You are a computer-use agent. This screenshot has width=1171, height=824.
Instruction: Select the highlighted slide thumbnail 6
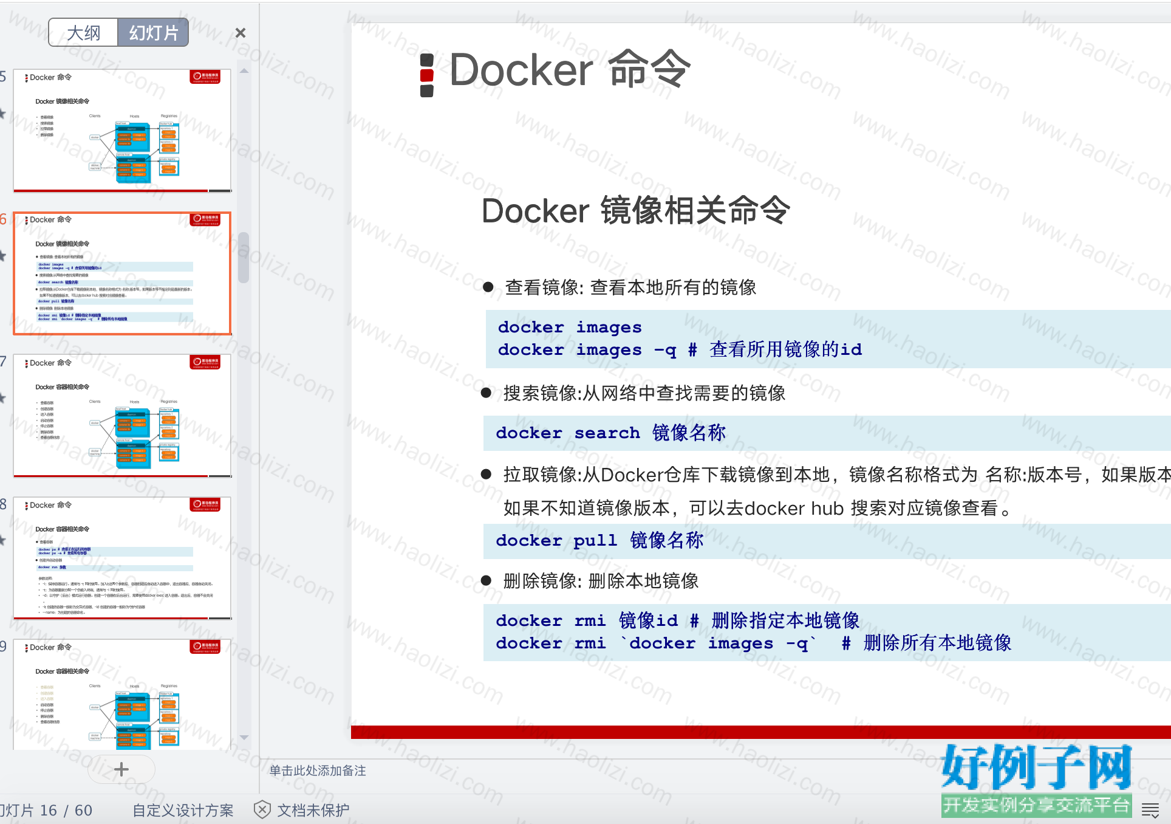[x=122, y=273]
